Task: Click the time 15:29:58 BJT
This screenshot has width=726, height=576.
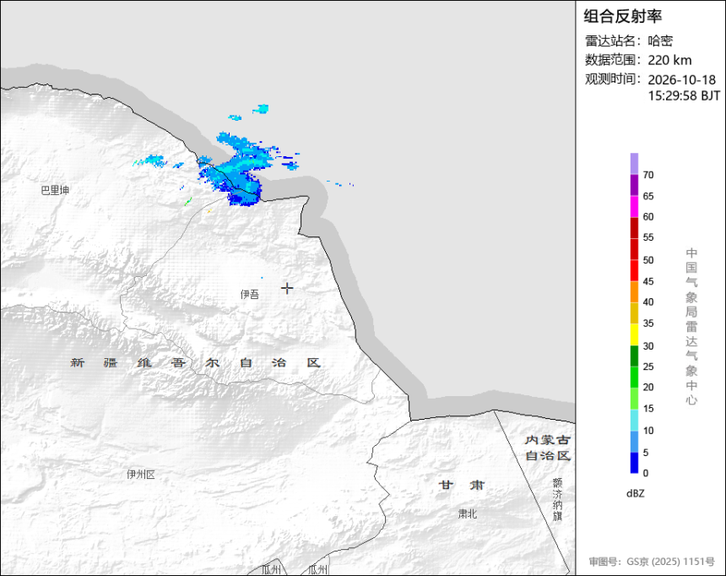Action: pyautogui.click(x=684, y=95)
